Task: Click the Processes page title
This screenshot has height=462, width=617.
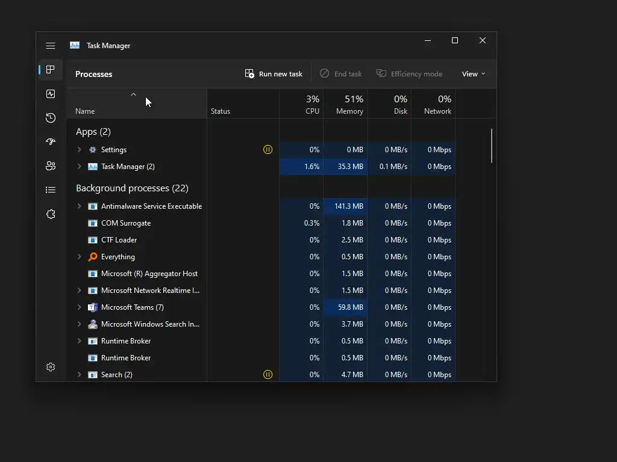Action: [93, 74]
